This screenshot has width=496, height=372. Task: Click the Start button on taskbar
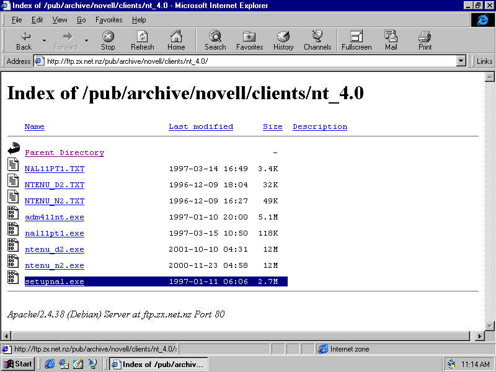pyautogui.click(x=18, y=364)
